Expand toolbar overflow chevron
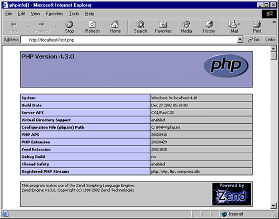The width and height of the screenshot is (279, 219). click(x=274, y=22)
